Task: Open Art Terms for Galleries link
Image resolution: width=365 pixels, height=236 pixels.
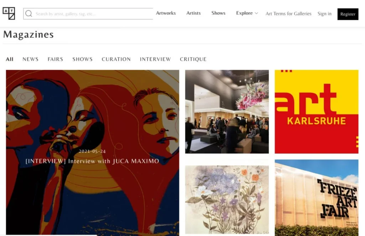Action: [x=288, y=14]
